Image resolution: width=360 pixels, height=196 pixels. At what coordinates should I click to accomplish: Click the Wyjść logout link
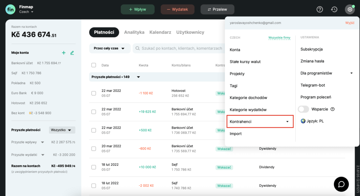tap(350, 23)
